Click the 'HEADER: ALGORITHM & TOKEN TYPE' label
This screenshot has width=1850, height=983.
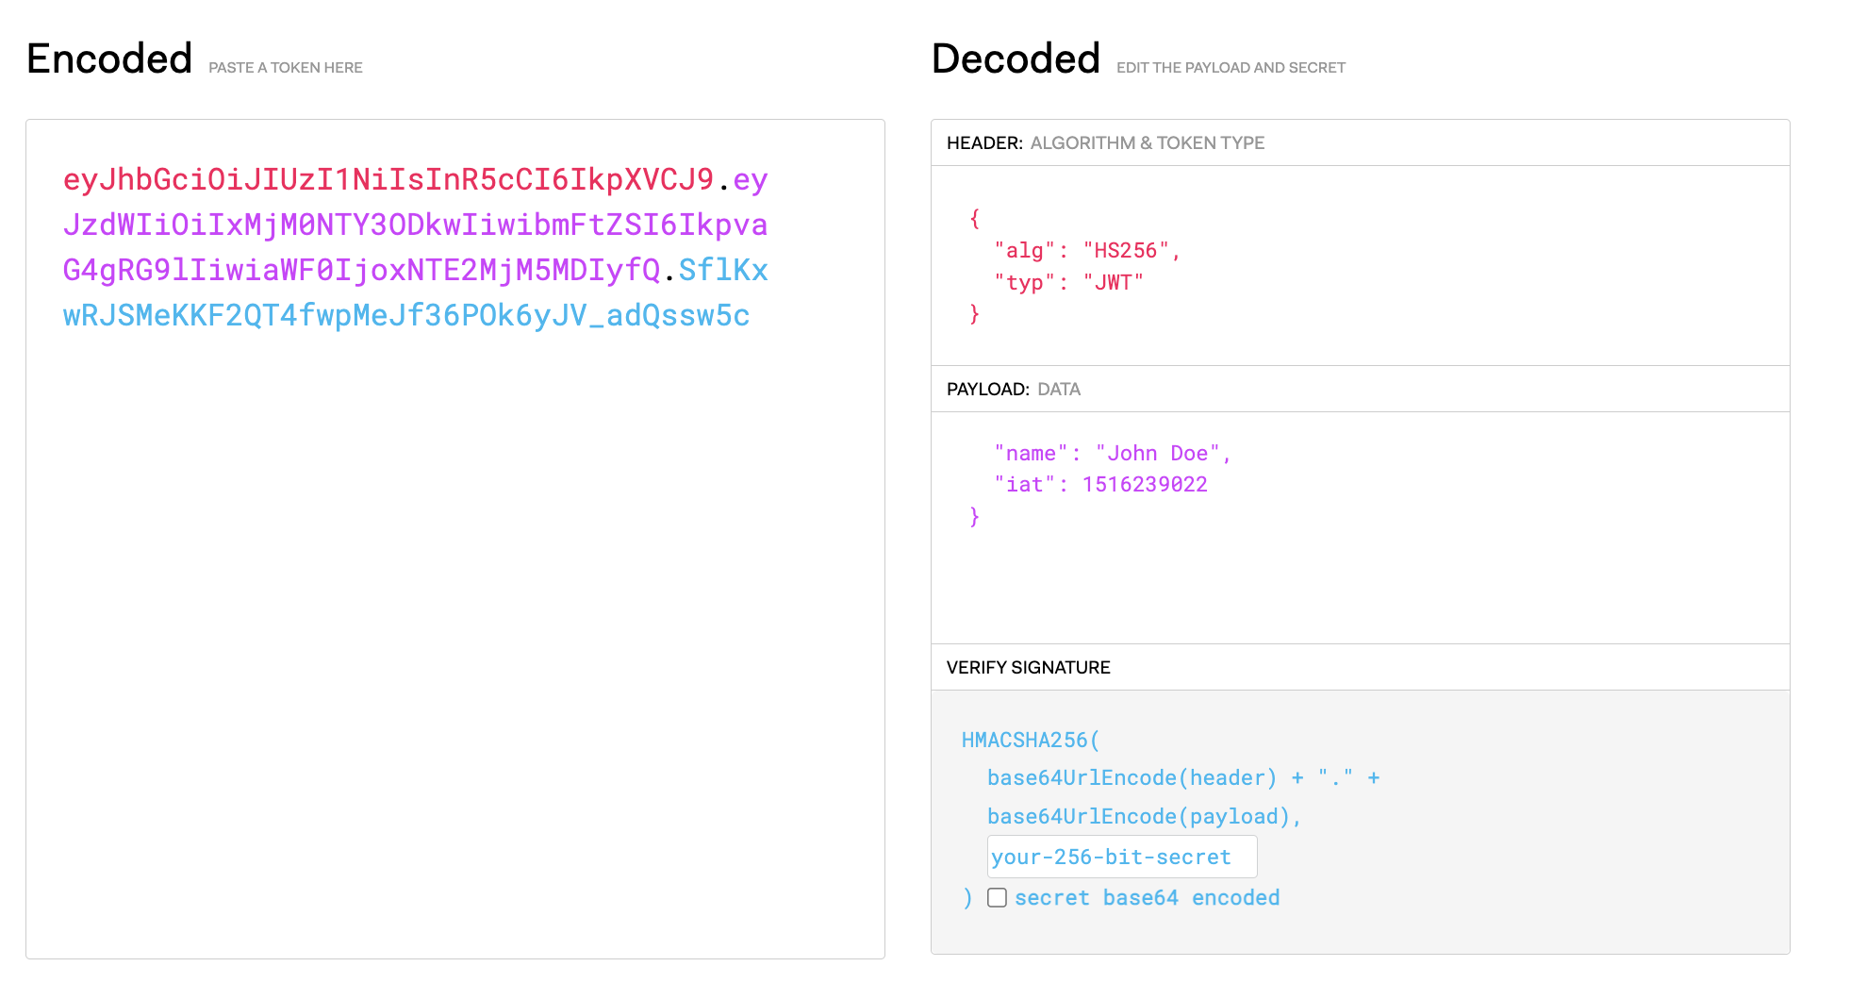pyautogui.click(x=1105, y=142)
